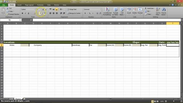Switch to the Insert tab
183x103 pixels.
(19, 5)
